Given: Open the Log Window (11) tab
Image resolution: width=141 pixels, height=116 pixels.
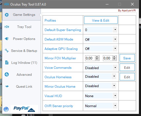Looking at the screenshot, I should [21, 63].
